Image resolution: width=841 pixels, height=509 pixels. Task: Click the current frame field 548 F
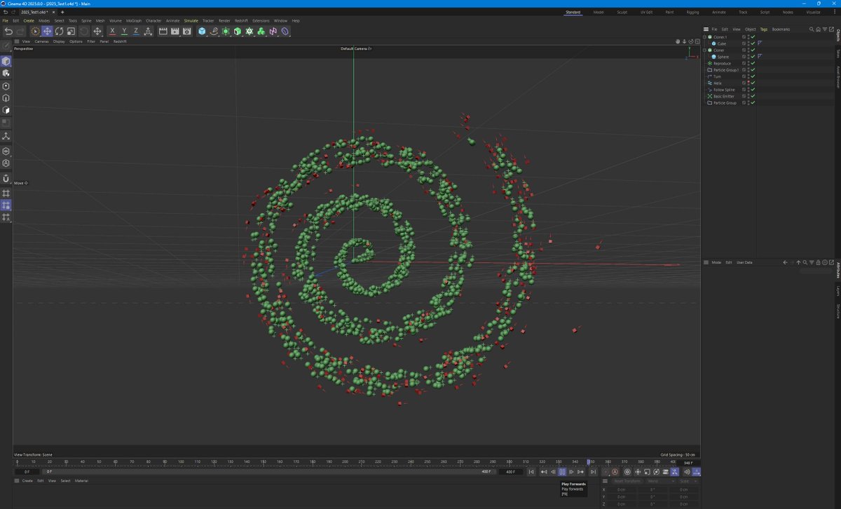pyautogui.click(x=688, y=463)
